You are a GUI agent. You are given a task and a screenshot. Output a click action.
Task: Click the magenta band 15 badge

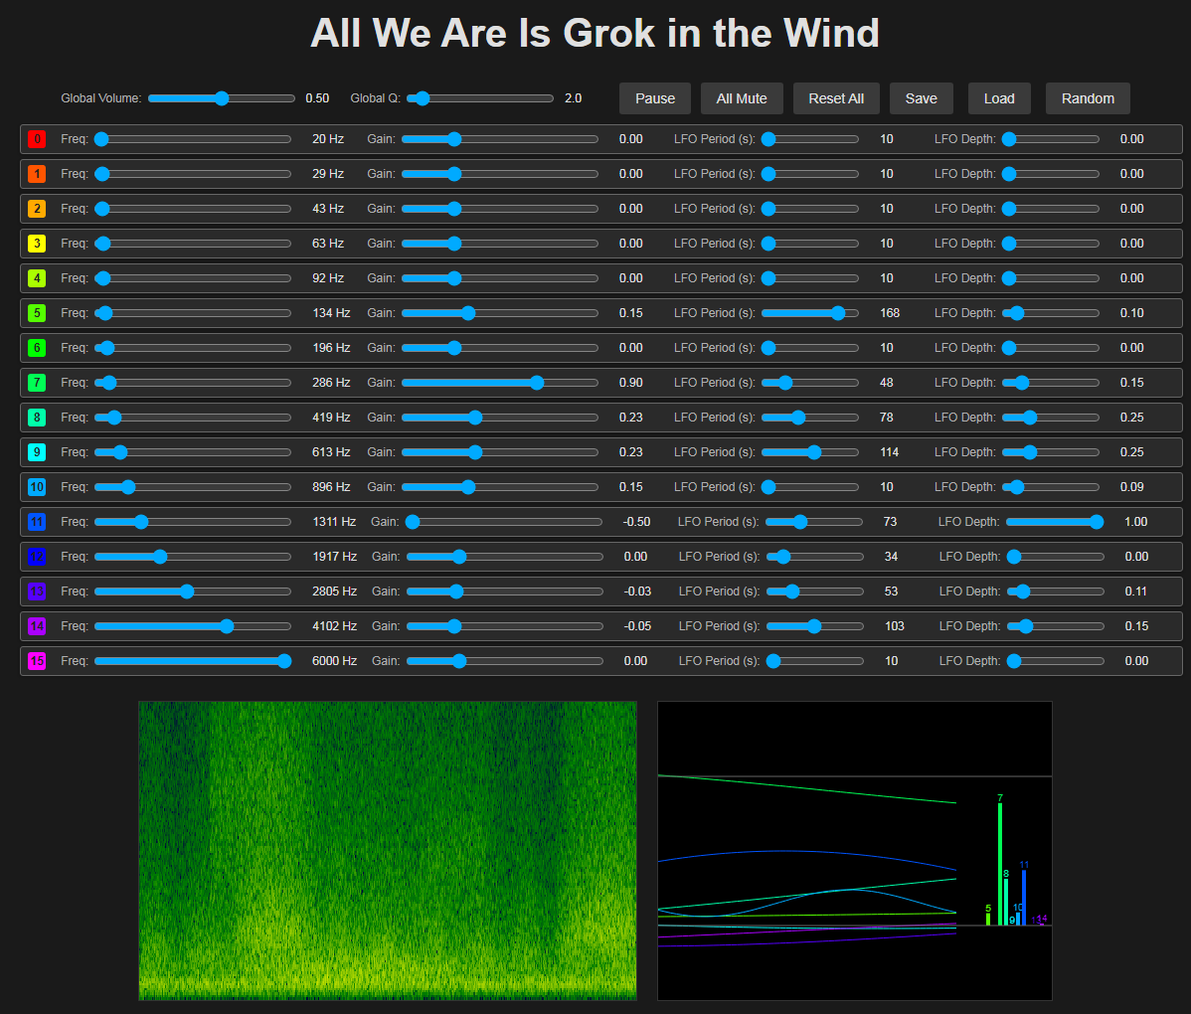[x=37, y=661]
